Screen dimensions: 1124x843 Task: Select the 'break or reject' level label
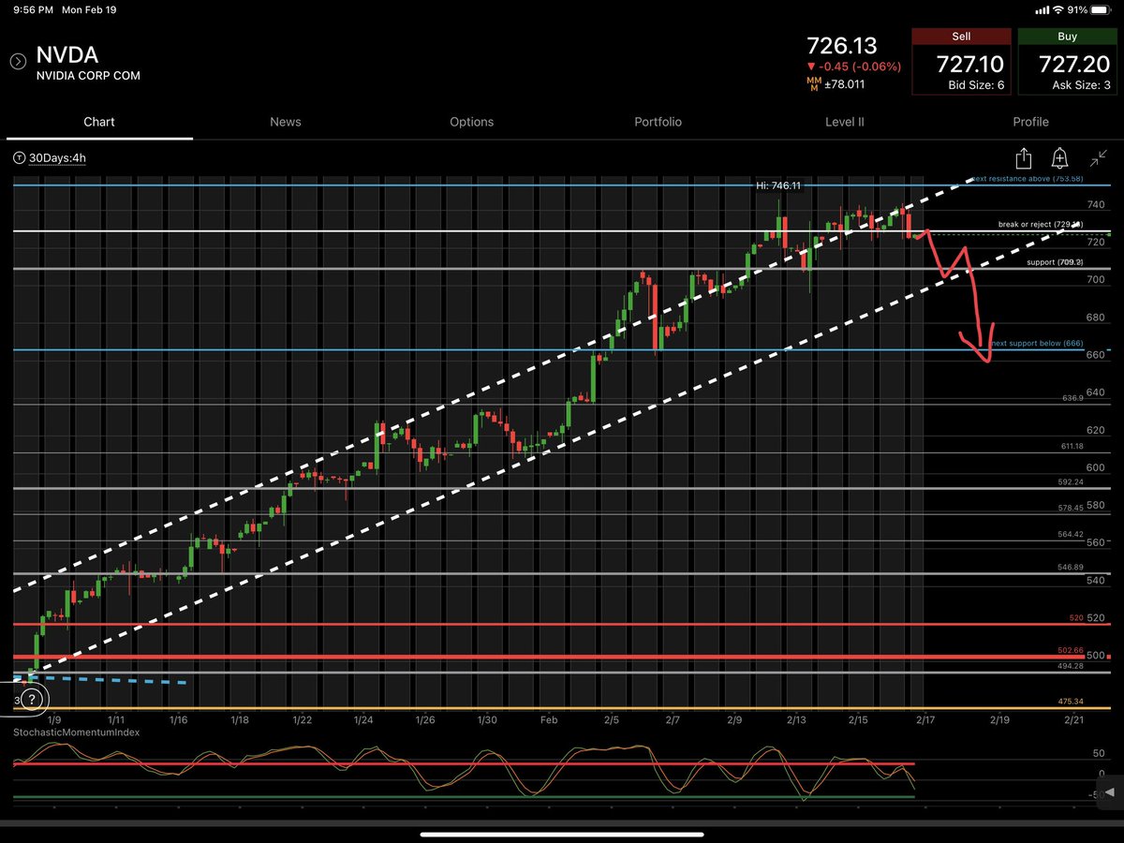click(1041, 225)
